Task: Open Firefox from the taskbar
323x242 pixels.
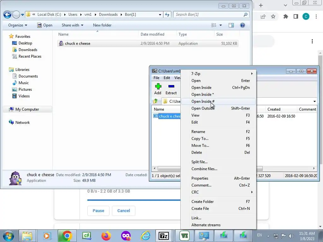Action: coord(106,236)
